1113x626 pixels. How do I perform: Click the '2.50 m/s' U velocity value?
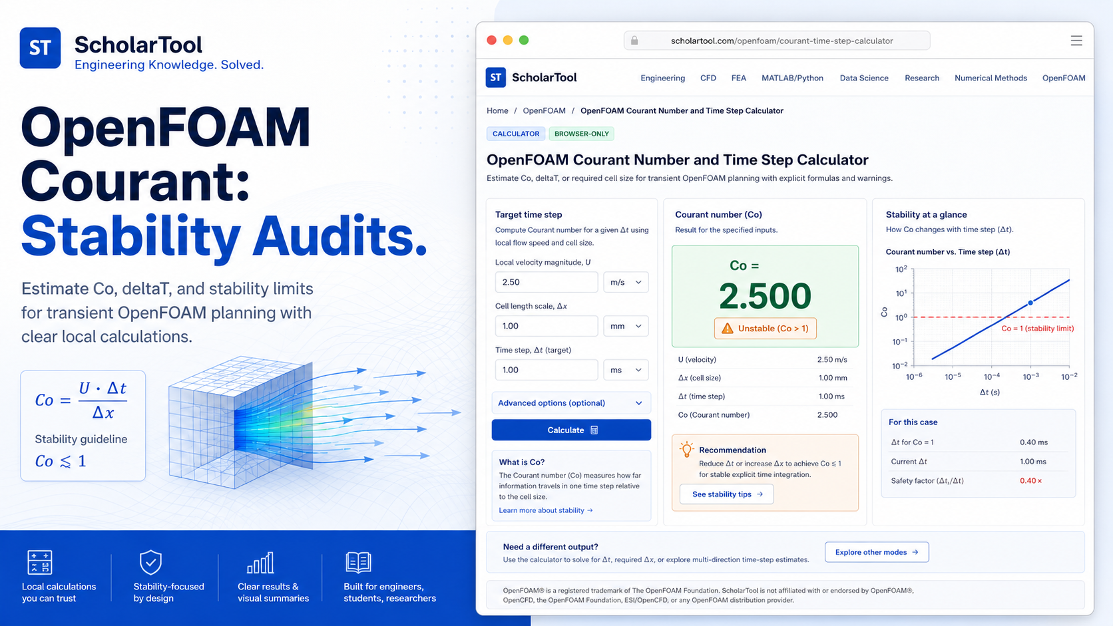click(x=832, y=359)
